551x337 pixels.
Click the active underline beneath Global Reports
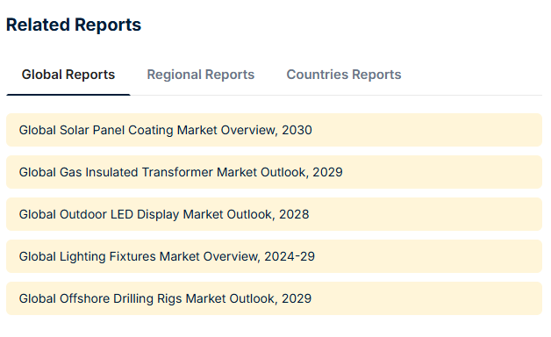pos(68,95)
